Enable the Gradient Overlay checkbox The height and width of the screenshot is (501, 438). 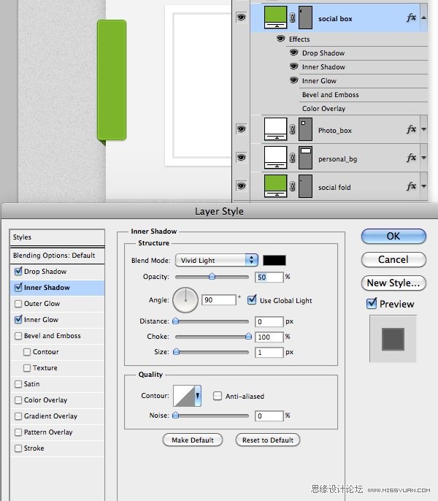(x=18, y=416)
